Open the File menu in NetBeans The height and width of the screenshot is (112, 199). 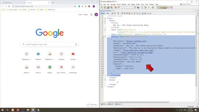pyautogui.click(x=101, y=4)
